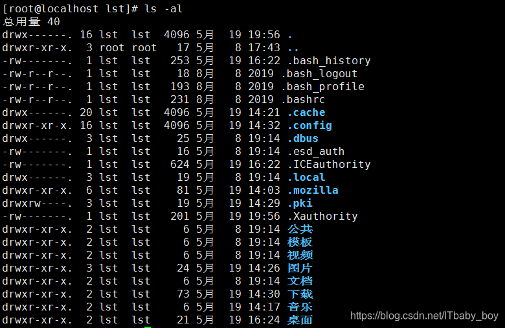Click the '.local' directory name
Image resolution: width=505 pixels, height=328 pixels.
point(306,178)
